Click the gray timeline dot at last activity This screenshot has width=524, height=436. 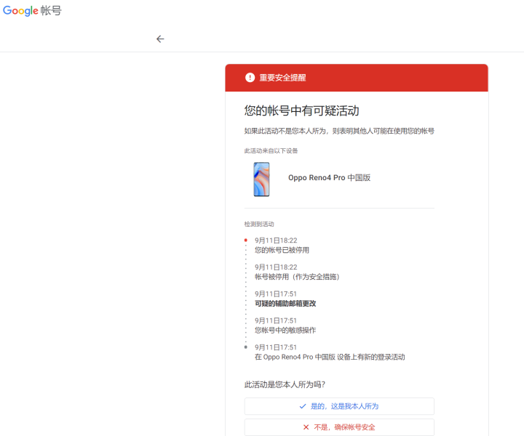[x=246, y=347]
